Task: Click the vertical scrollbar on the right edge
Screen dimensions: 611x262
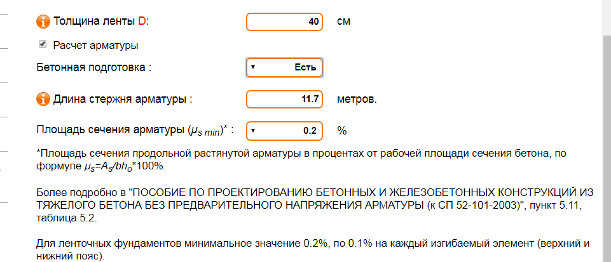Action: (607, 148)
